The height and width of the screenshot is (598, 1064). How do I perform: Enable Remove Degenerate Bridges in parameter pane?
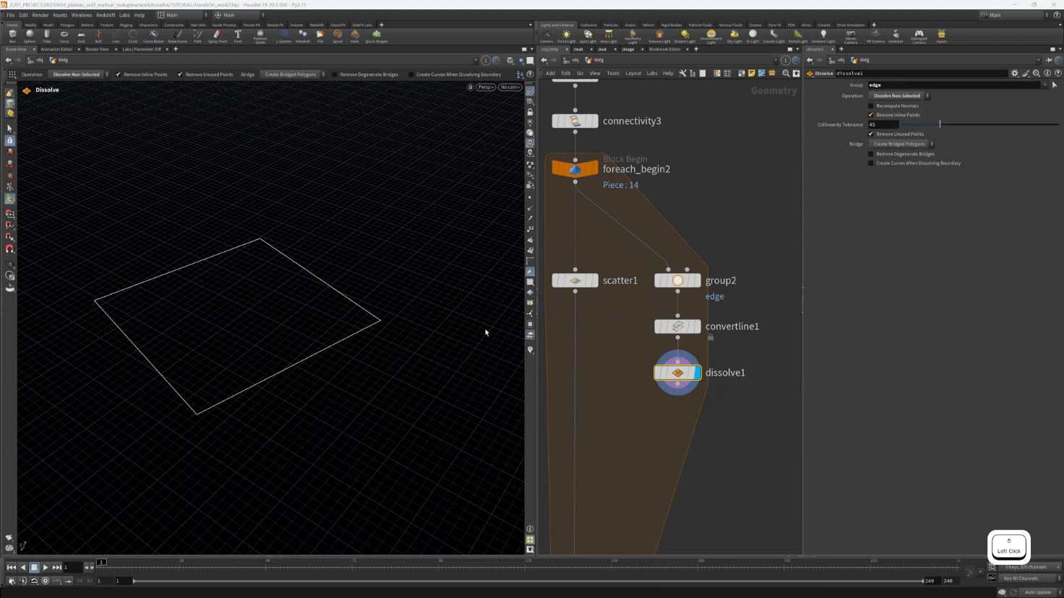click(x=871, y=154)
